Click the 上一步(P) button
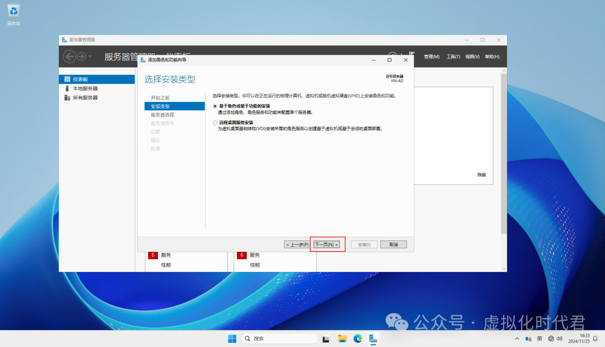The image size is (605, 347). [x=297, y=244]
